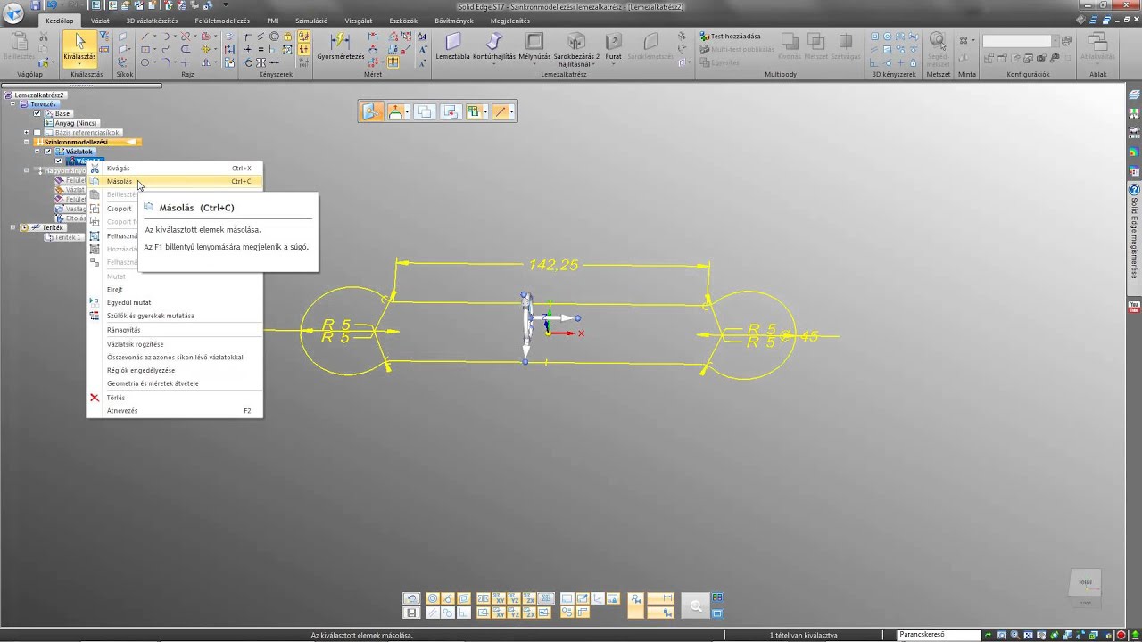Open the PMI ribbon tab
The width and height of the screenshot is (1142, 642).
tap(273, 21)
